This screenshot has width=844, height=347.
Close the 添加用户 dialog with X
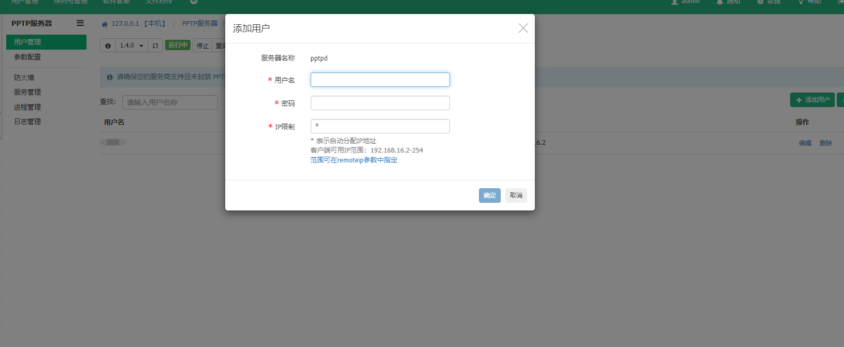tap(523, 28)
